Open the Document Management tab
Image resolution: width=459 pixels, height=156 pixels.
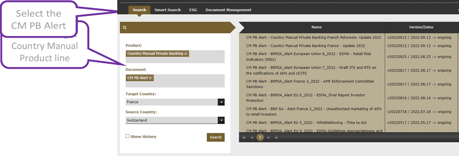228,10
